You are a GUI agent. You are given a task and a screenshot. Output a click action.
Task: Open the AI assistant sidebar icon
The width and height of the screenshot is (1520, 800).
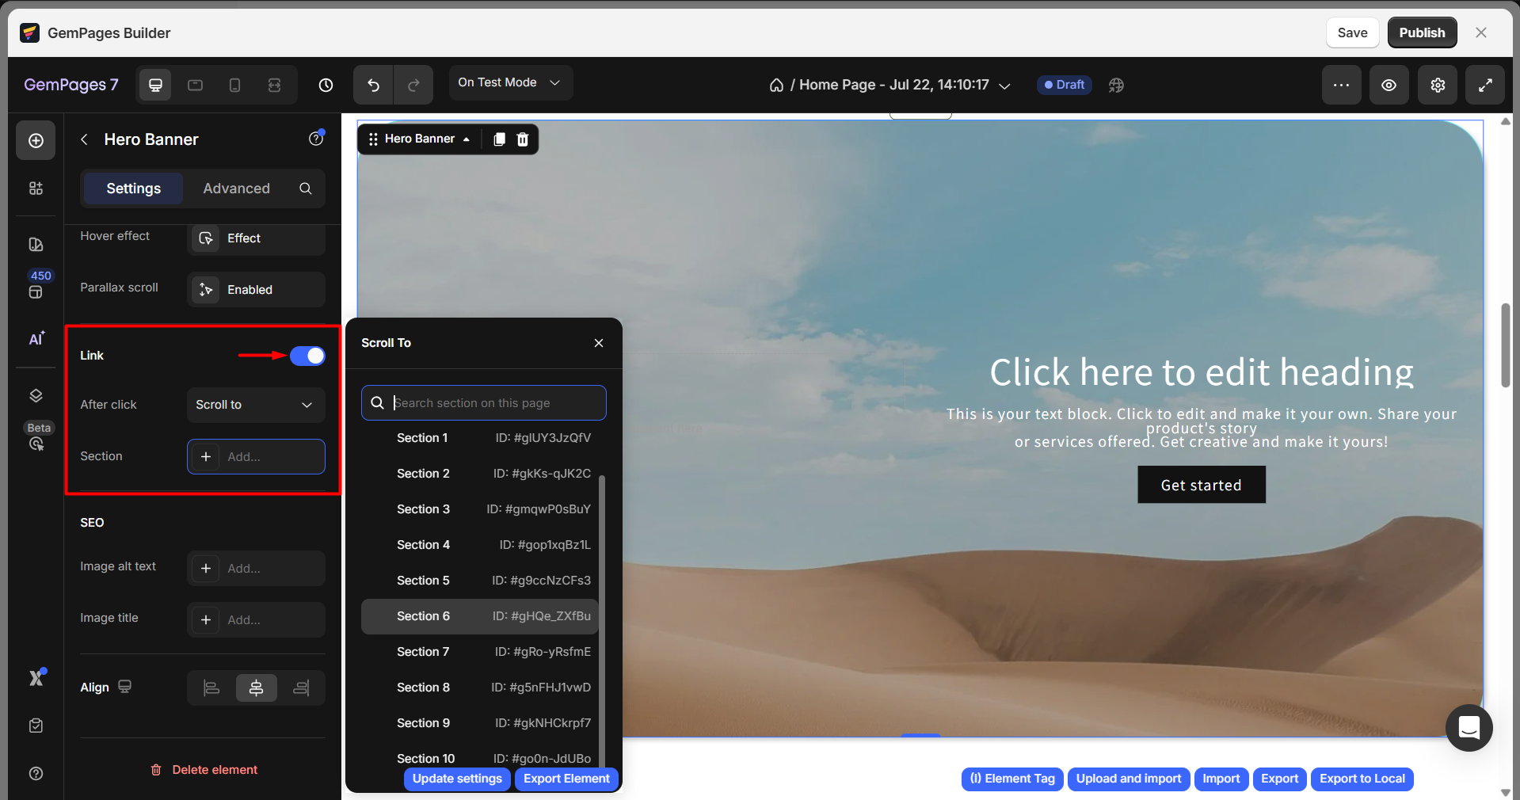coord(36,339)
